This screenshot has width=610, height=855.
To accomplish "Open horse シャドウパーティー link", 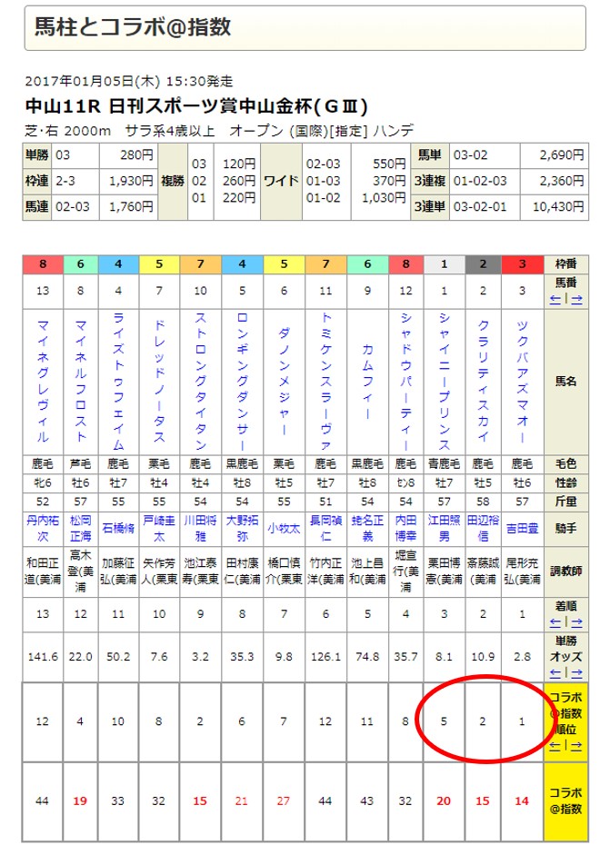I will (405, 382).
